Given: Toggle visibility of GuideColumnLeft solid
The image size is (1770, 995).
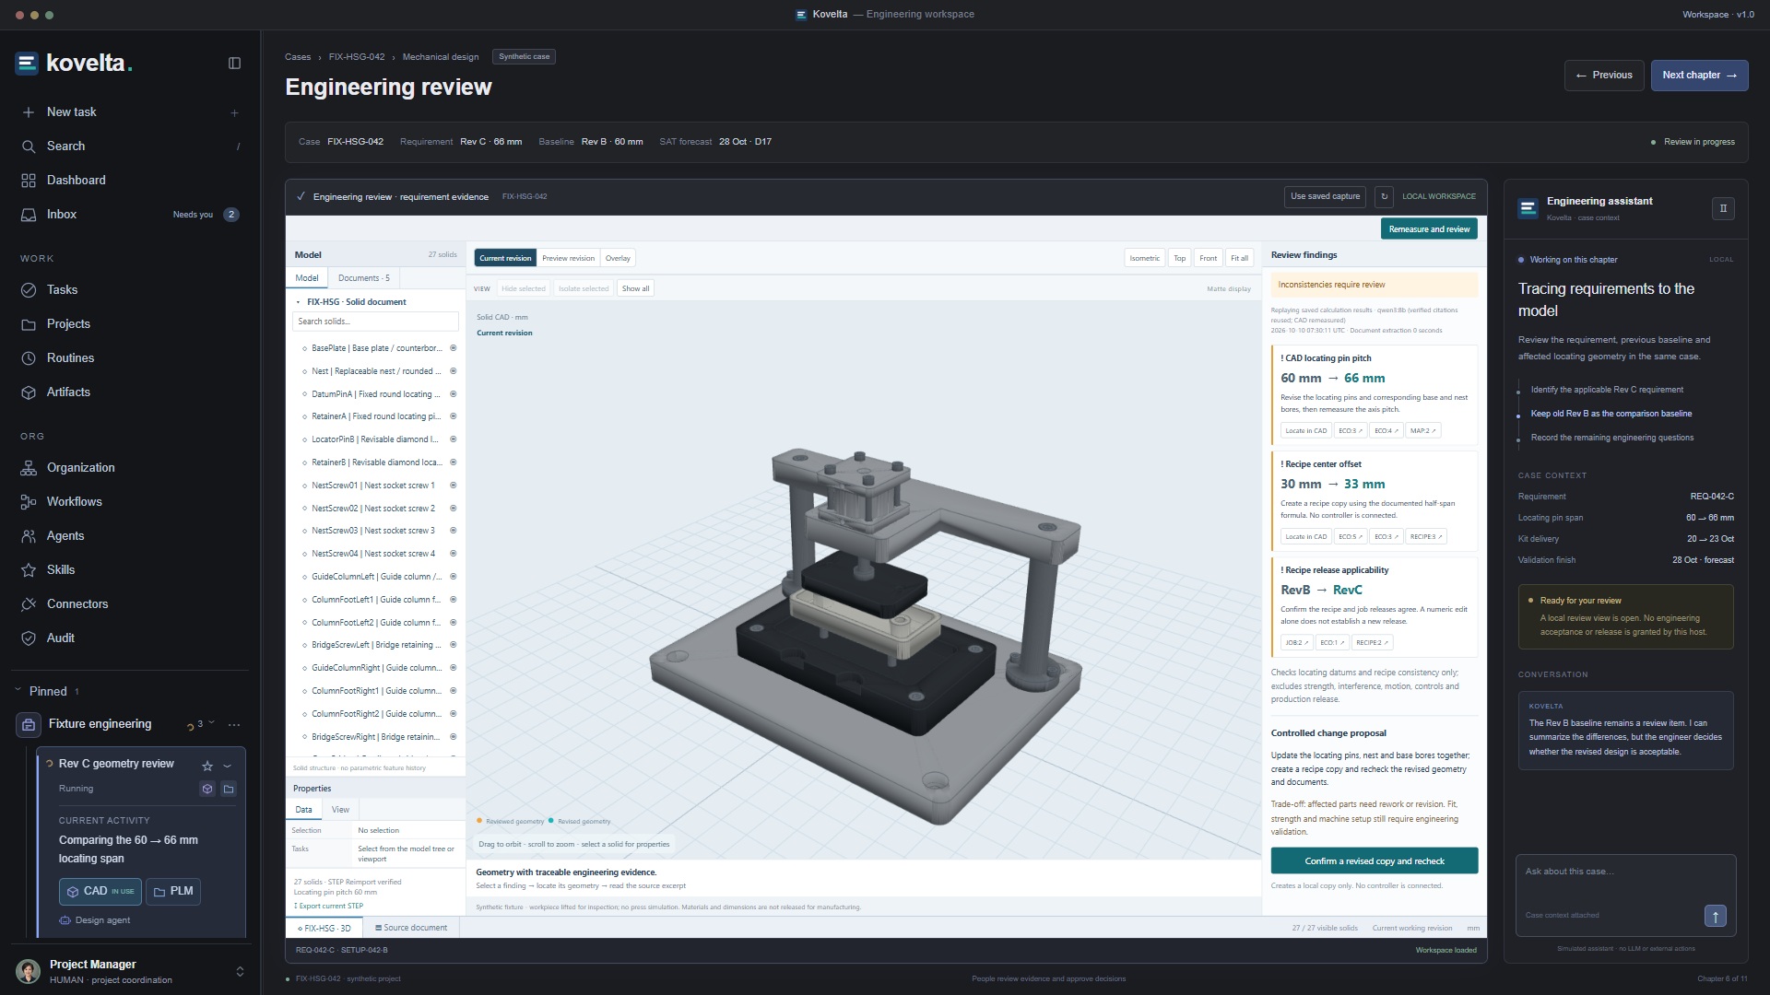Looking at the screenshot, I should (x=453, y=577).
